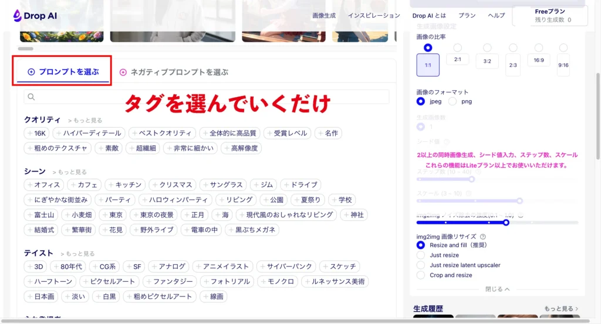The width and height of the screenshot is (601, 324).
Task: Add the 富士山 scene tag
Action: click(x=41, y=214)
